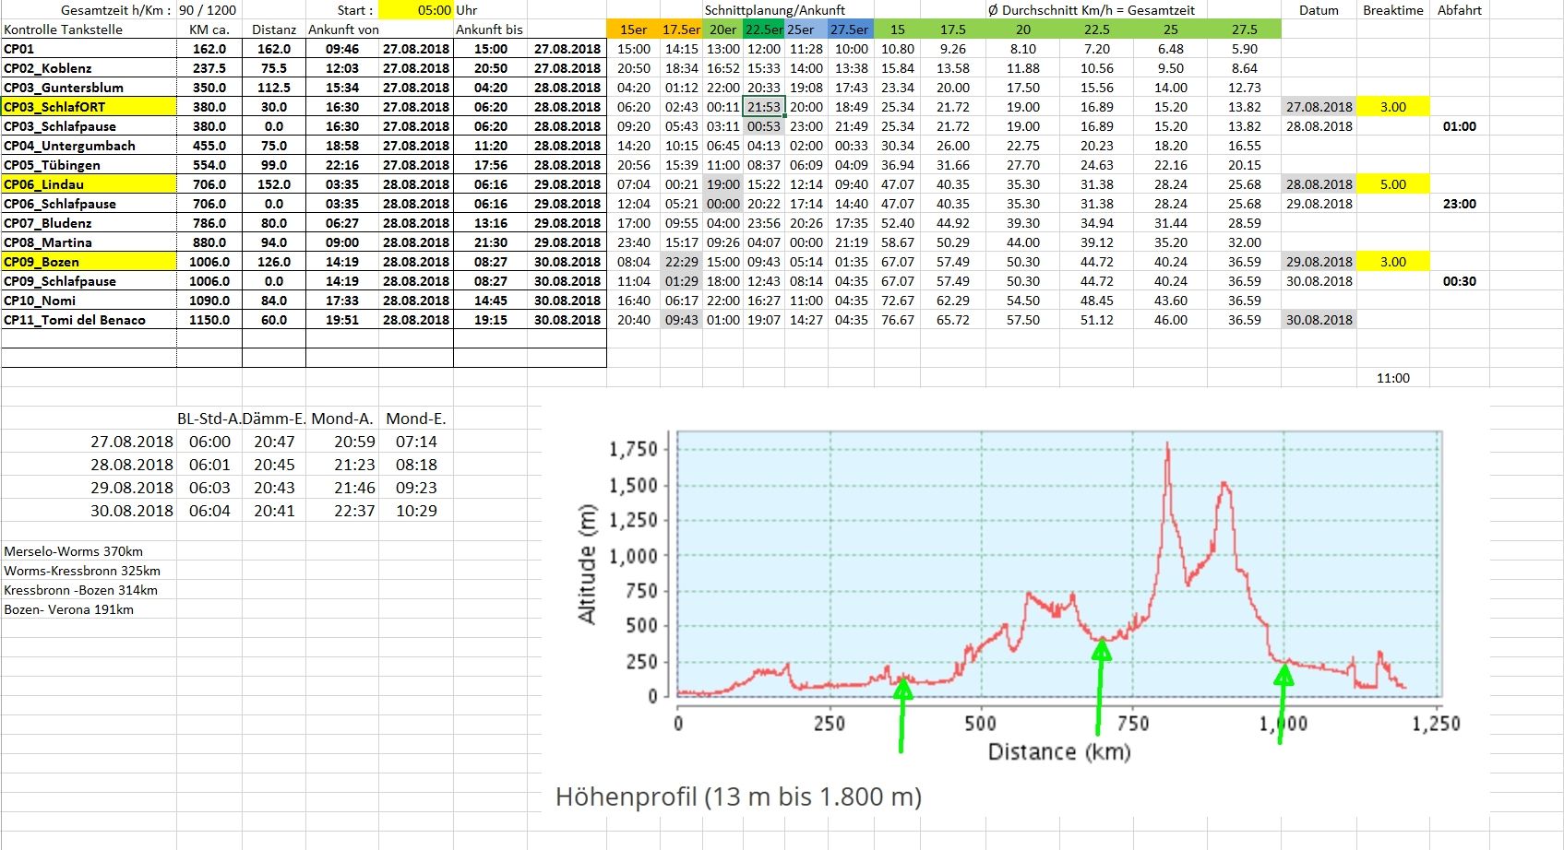1564x850 pixels.
Task: Select Breaktime 3.00 in the CP09_Bozen row
Action: click(x=1392, y=262)
